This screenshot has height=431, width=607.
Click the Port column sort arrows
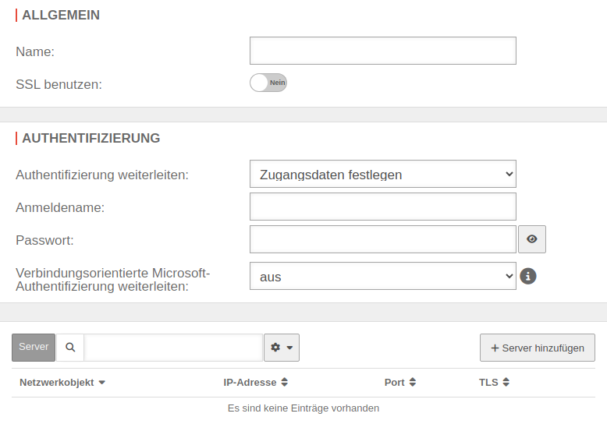click(x=413, y=383)
